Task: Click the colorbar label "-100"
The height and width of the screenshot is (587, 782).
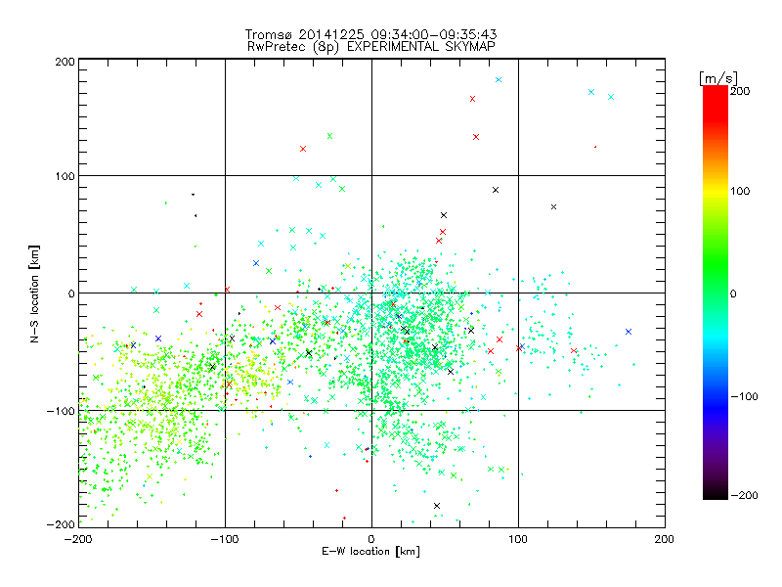Action: (x=744, y=396)
